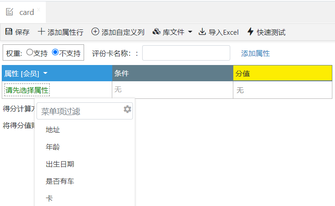
Task: Open the gear settings in filter menu
Action: (127, 109)
